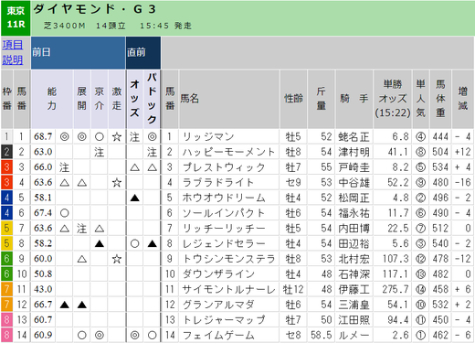Screen dimensions: 475x343
Task: Click the ダイヤモンド・G3 race title
Action: click(x=95, y=9)
